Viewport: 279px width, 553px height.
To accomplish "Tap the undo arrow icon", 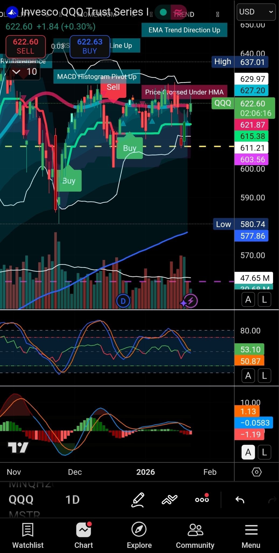I will (x=240, y=500).
